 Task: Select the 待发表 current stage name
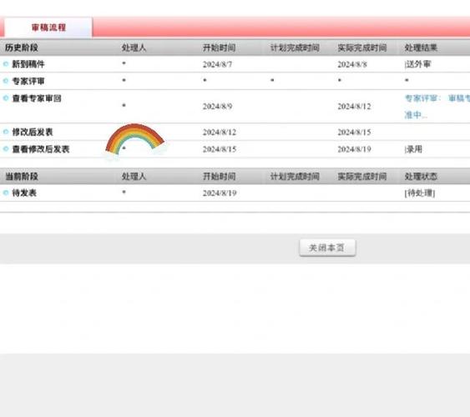tap(24, 193)
